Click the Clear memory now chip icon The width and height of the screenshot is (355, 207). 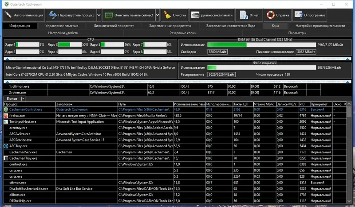109,15
